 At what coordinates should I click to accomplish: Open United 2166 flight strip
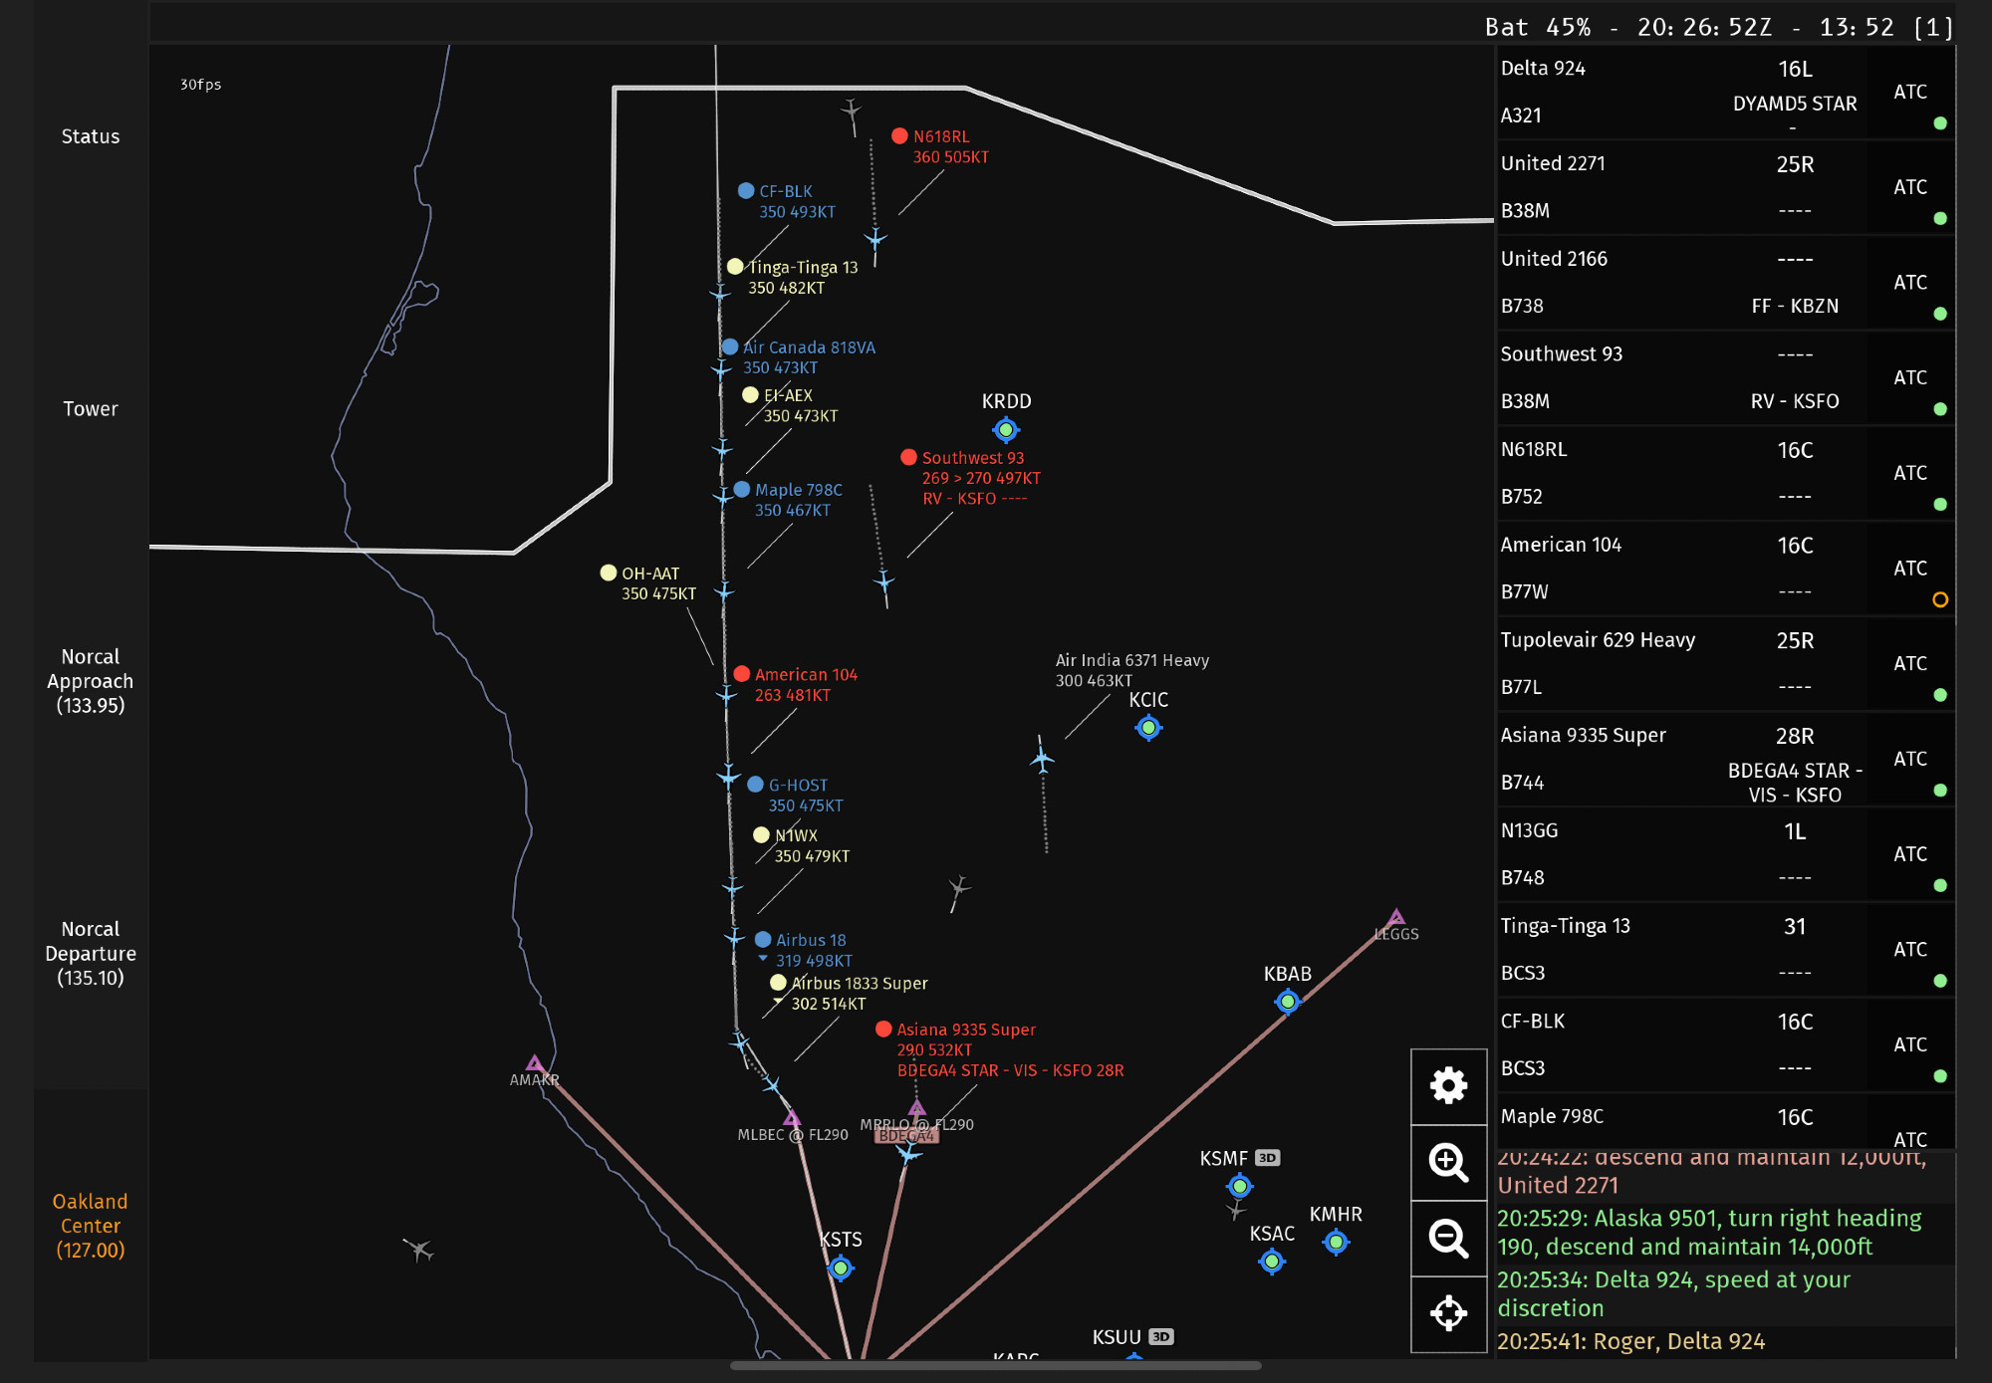tap(1725, 283)
